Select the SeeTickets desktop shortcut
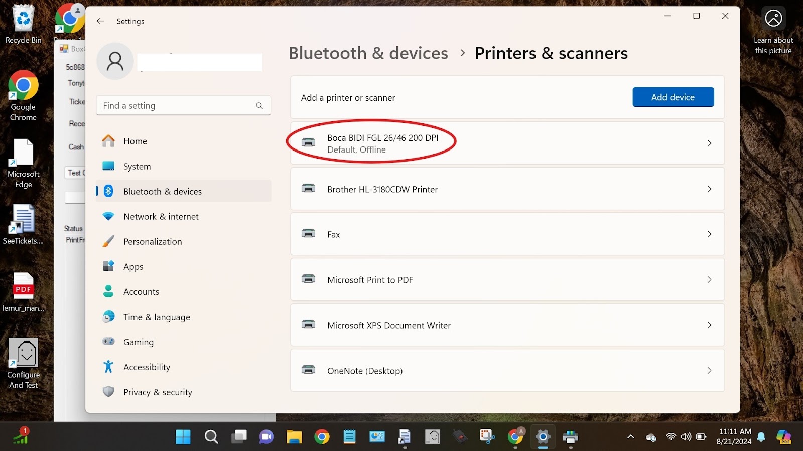This screenshot has width=803, height=451. pos(23,224)
